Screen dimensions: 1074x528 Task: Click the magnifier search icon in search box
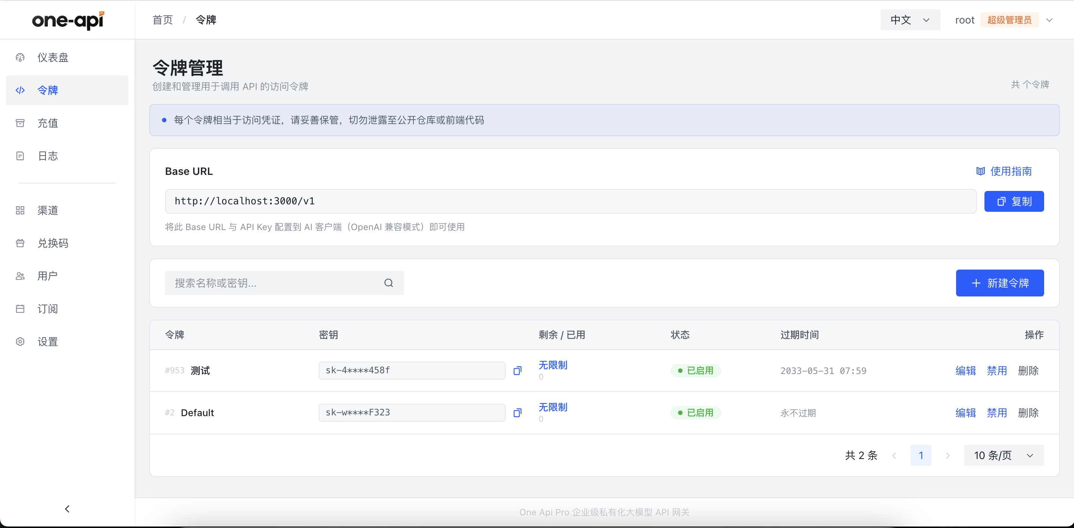(388, 283)
